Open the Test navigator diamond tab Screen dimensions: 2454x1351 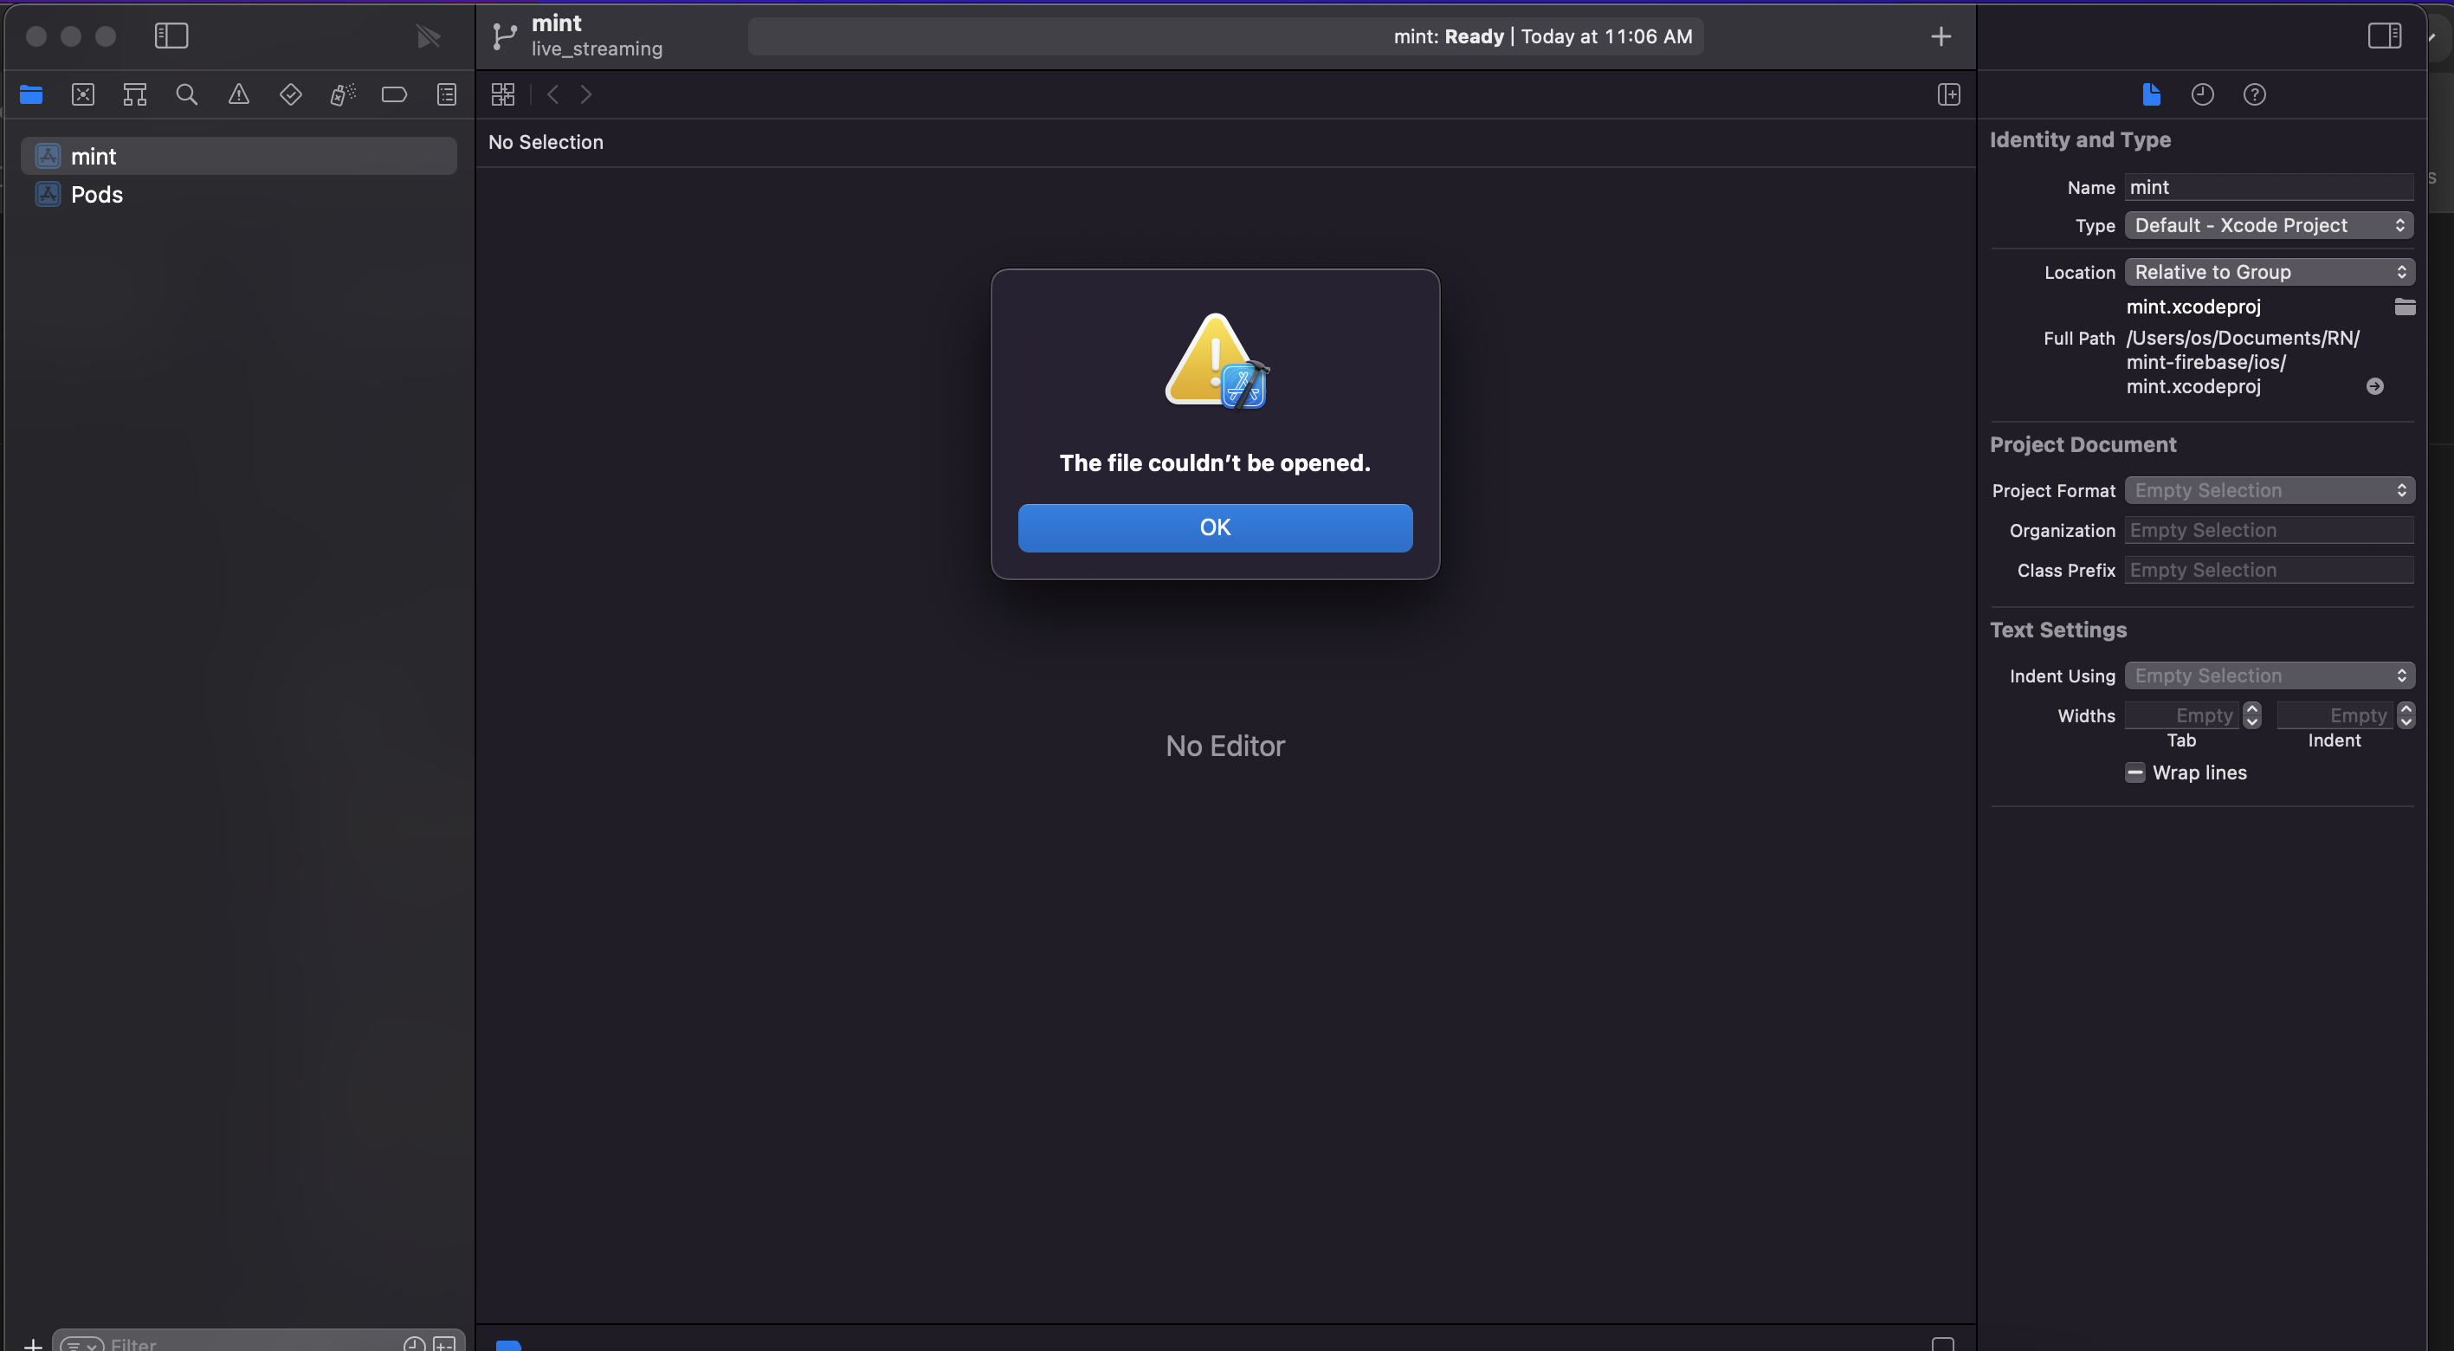click(x=291, y=94)
